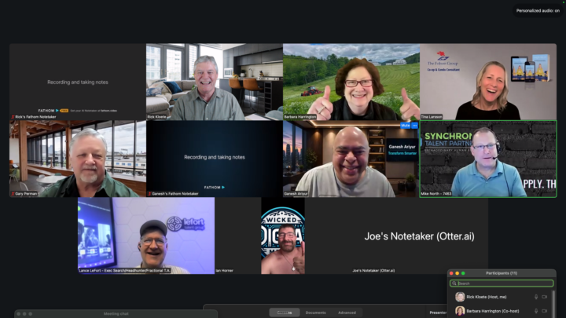The image size is (566, 318).
Task: Select Joe's Notetaker (Otter.ai) tile
Action: click(x=396, y=236)
